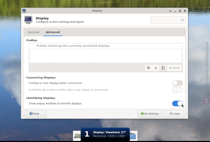
Task: Click 'Resolution: 1920 x 1080' text in popup
Action: click(109, 136)
